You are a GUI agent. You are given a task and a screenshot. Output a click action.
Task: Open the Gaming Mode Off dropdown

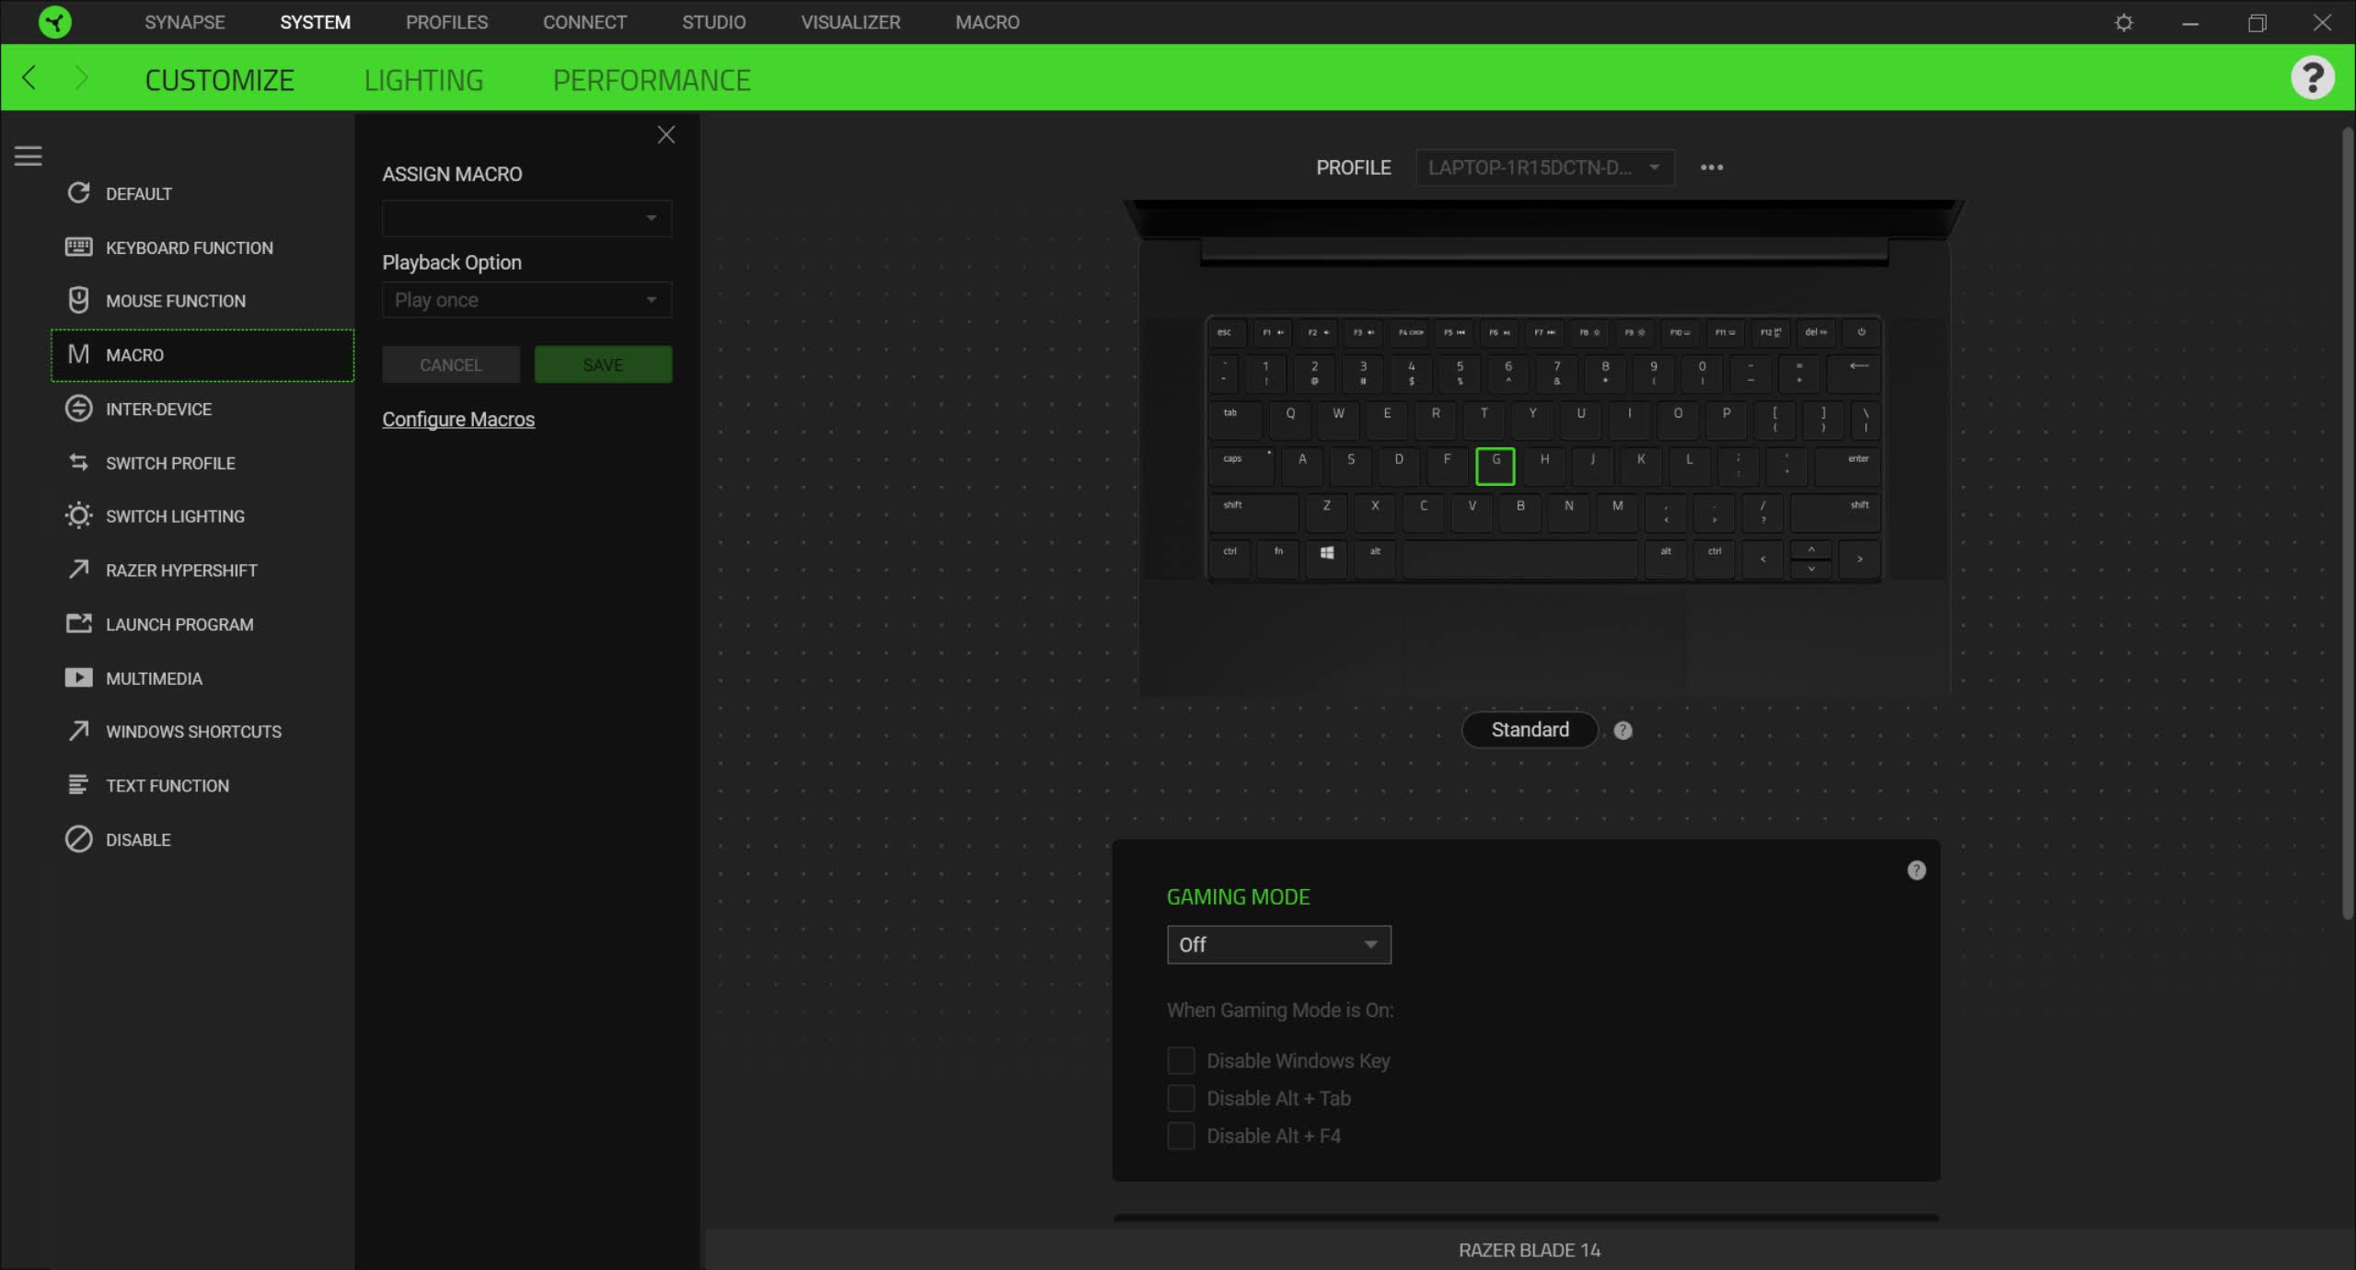[x=1278, y=945]
